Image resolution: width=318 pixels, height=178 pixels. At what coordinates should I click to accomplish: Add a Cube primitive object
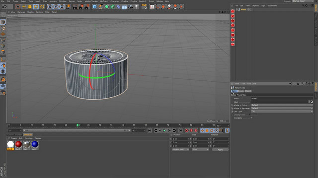pos(95,7)
